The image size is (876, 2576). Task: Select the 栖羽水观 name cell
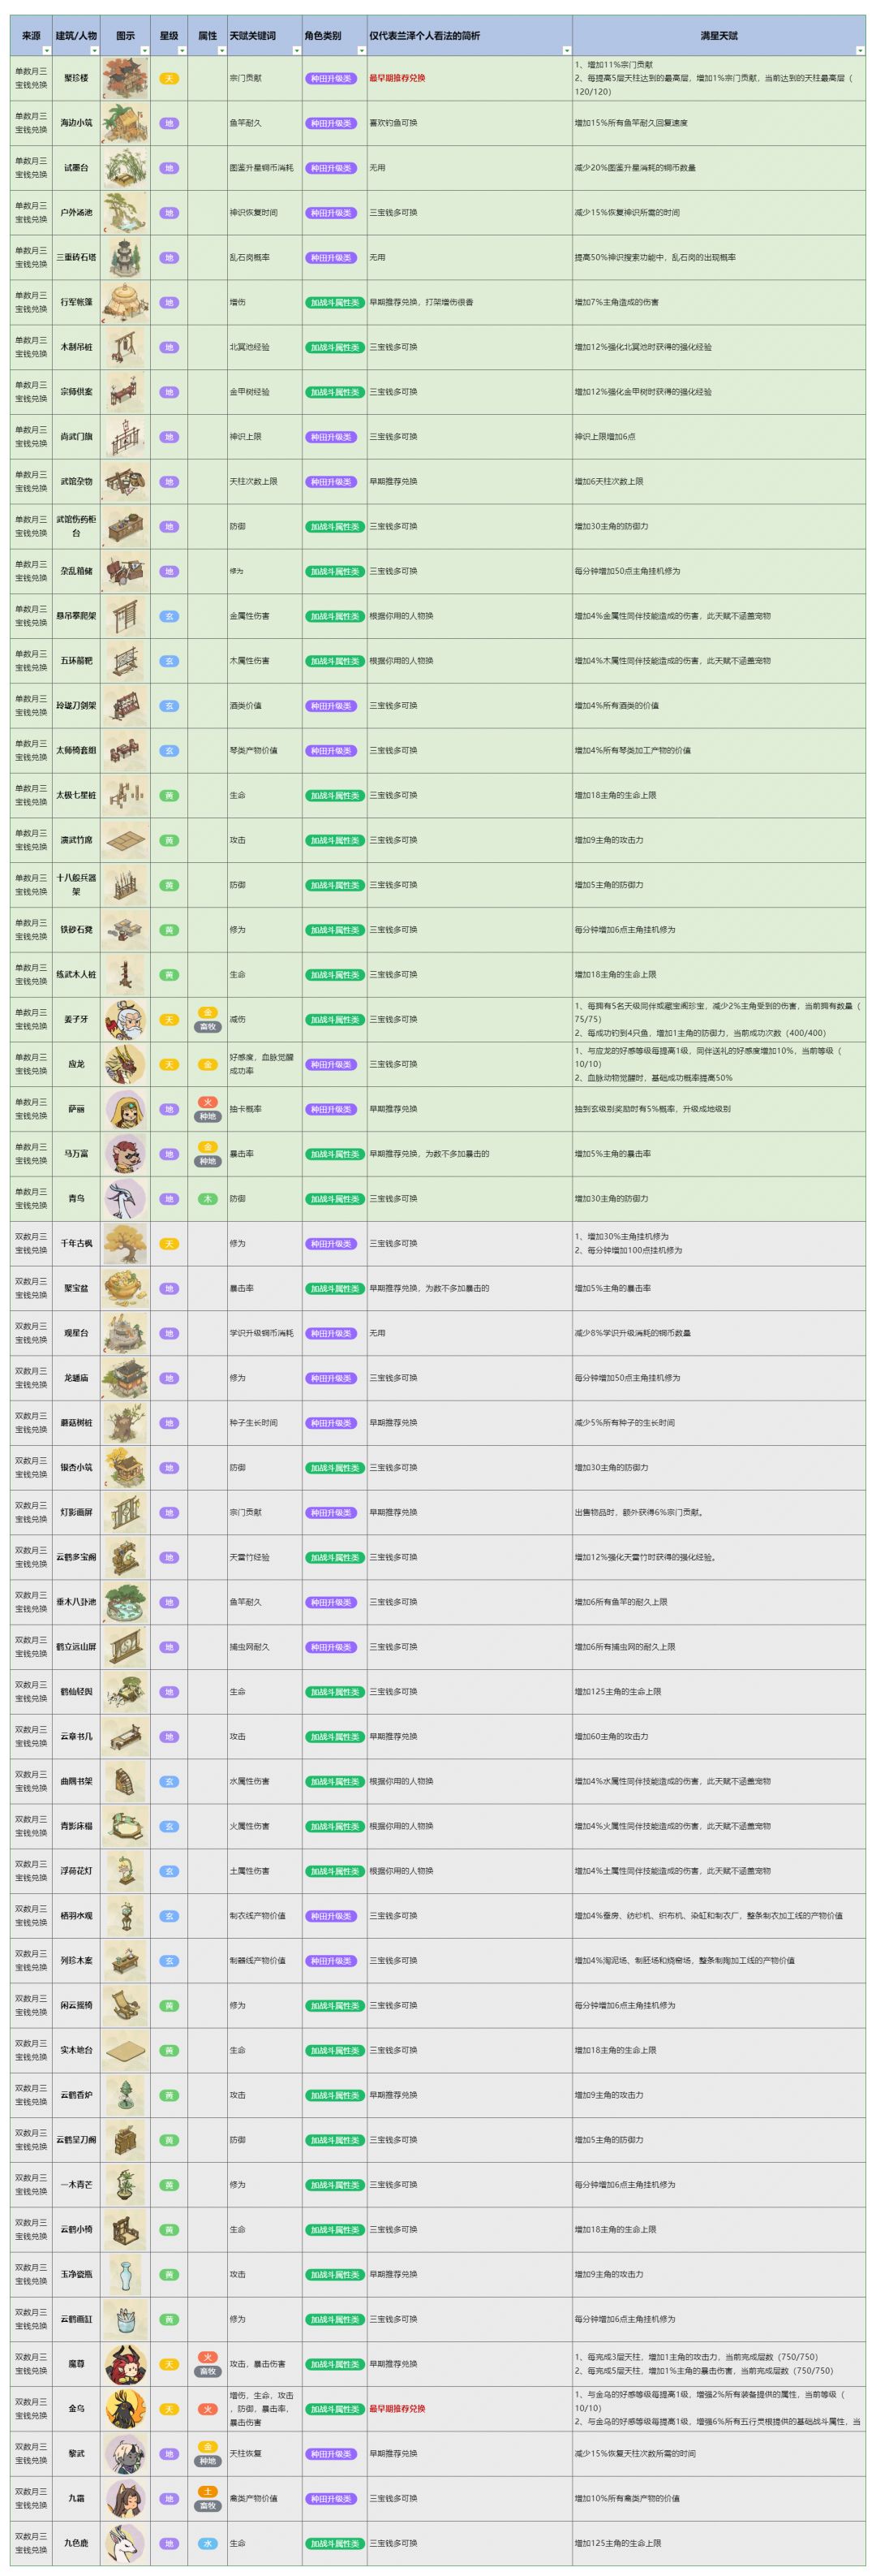tap(76, 1916)
